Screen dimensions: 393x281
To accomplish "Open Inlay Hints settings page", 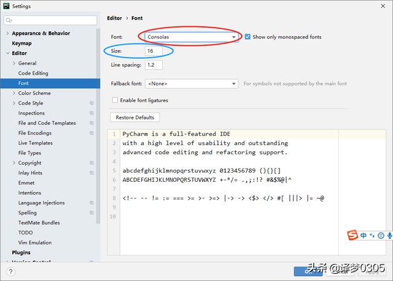I will tap(30, 173).
